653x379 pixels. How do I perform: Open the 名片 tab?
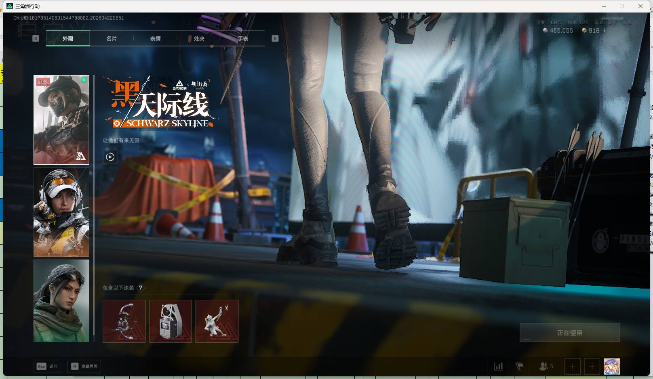pyautogui.click(x=112, y=39)
